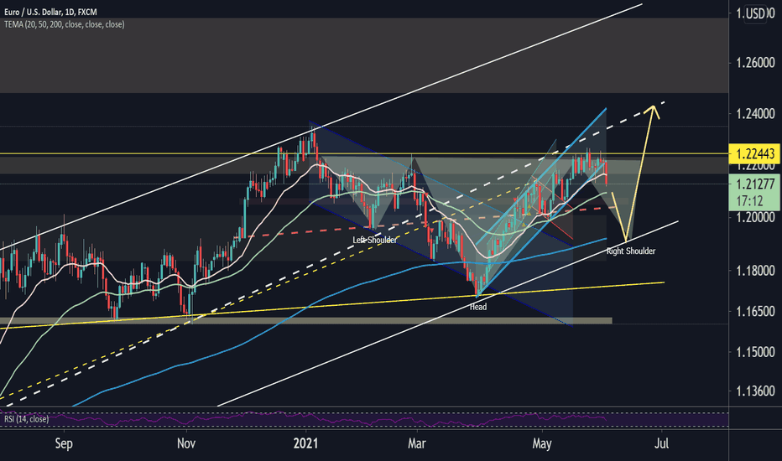Screen dimensions: 782x461
Task: Click the green 1.21277 current price label
Action: [755, 184]
